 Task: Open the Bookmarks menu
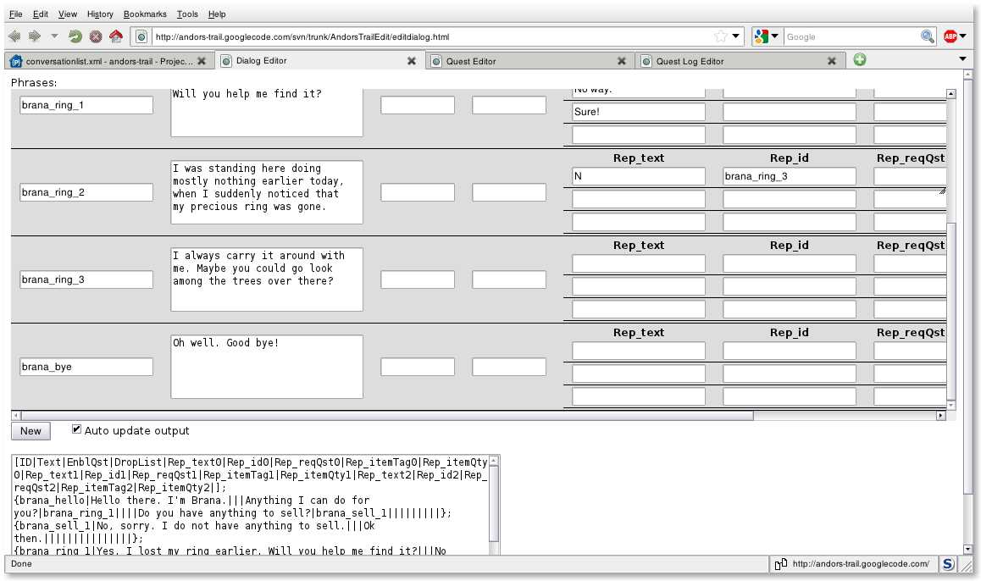tap(145, 14)
